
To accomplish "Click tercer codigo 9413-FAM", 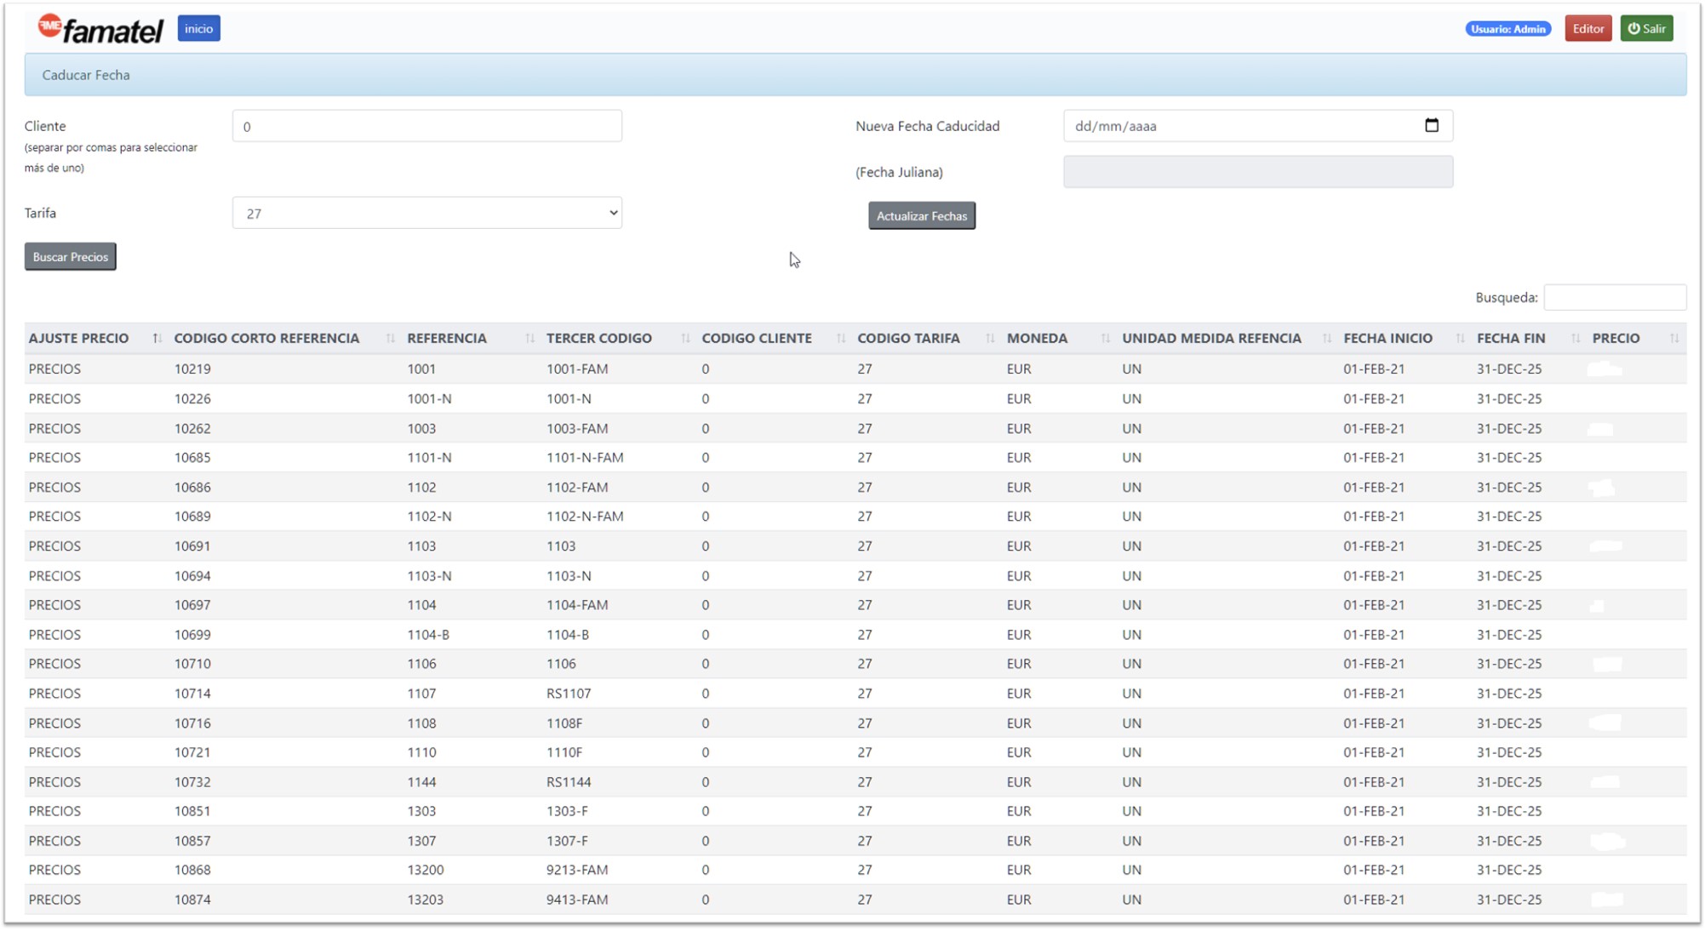I will [x=577, y=900].
